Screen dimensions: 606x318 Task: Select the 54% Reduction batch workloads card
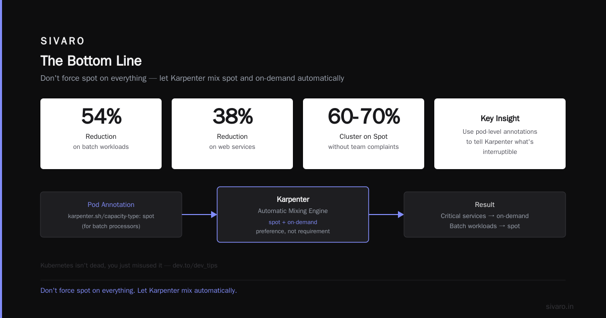(x=101, y=134)
